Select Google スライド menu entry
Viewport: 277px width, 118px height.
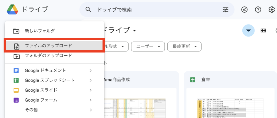pyautogui.click(x=55, y=90)
